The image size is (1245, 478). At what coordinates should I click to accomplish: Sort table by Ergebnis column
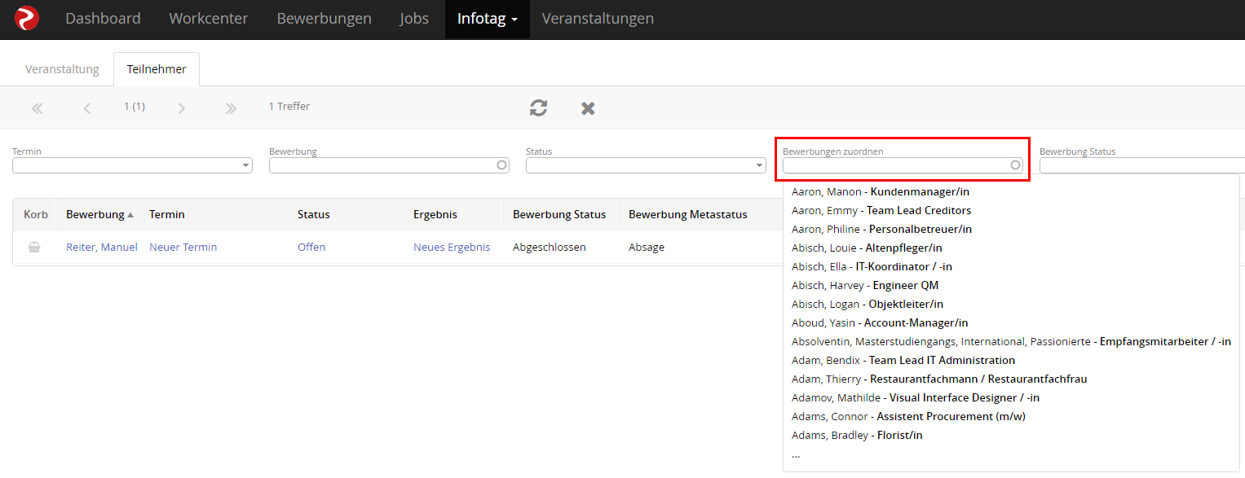[435, 215]
